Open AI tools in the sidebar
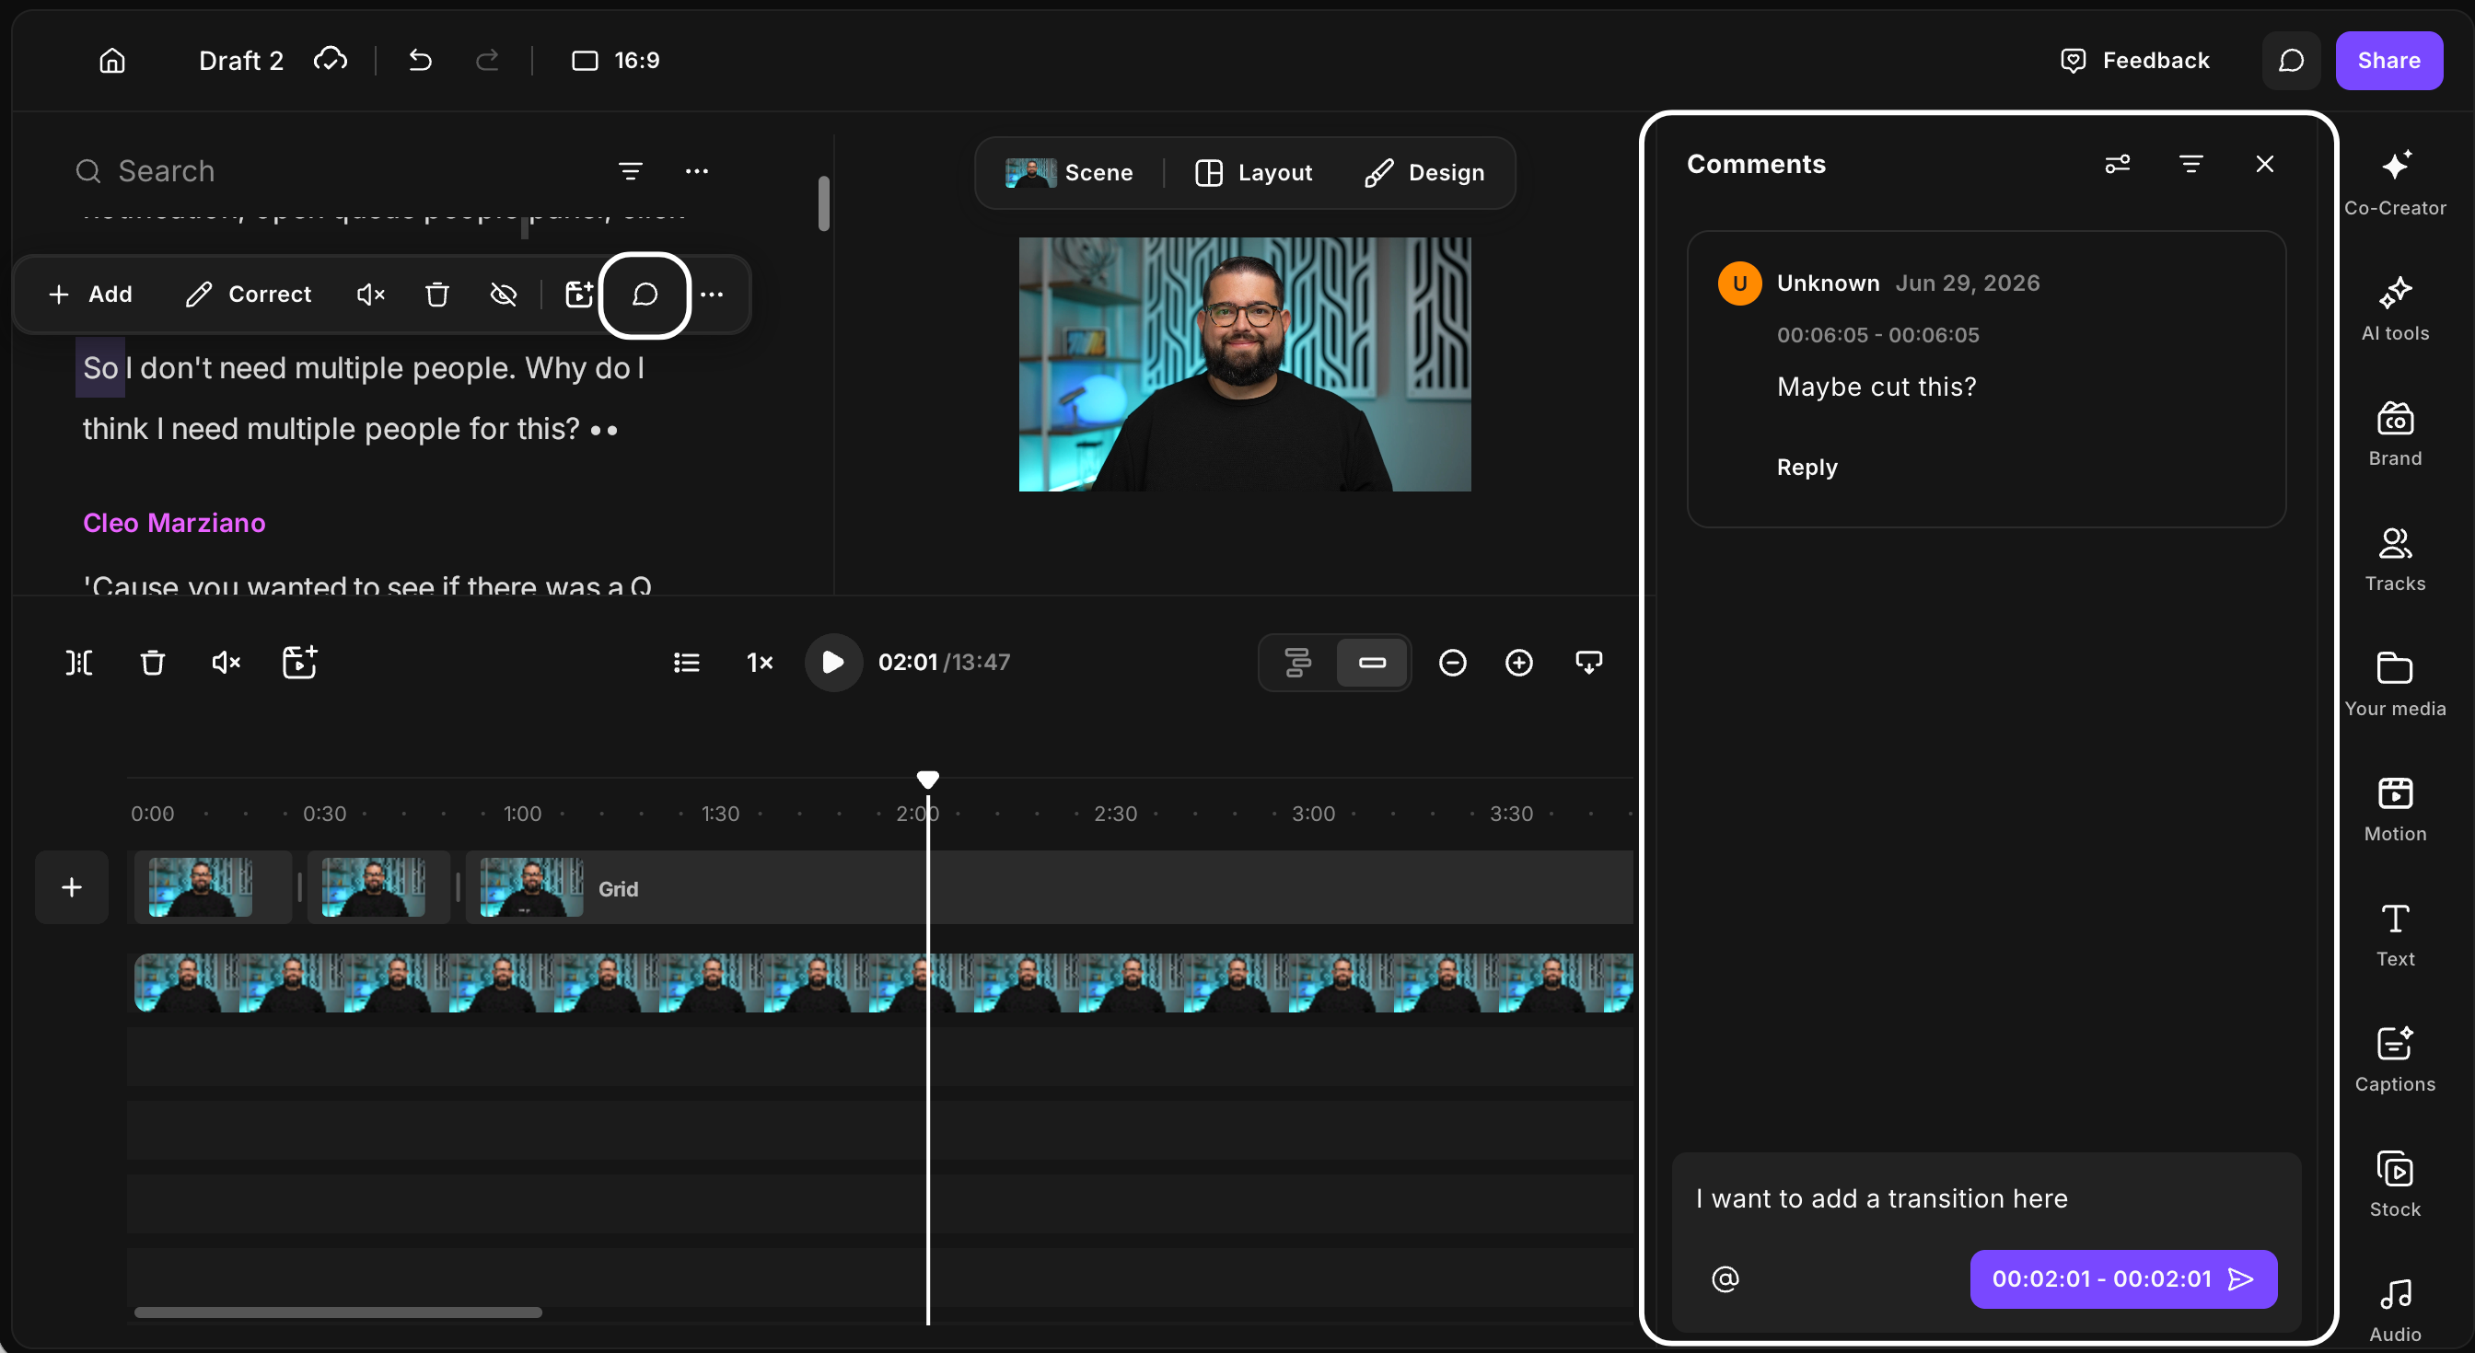The height and width of the screenshot is (1353, 2475). (2394, 307)
